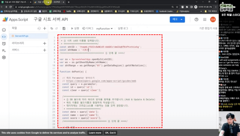The image size is (240, 136).
Task: Start debugging with 디버그 button
Action: pos(88,28)
